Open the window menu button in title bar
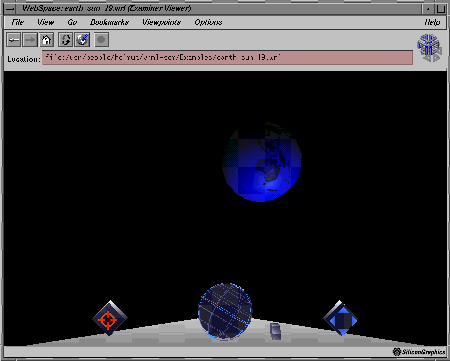450x361 pixels. click(x=10, y=9)
